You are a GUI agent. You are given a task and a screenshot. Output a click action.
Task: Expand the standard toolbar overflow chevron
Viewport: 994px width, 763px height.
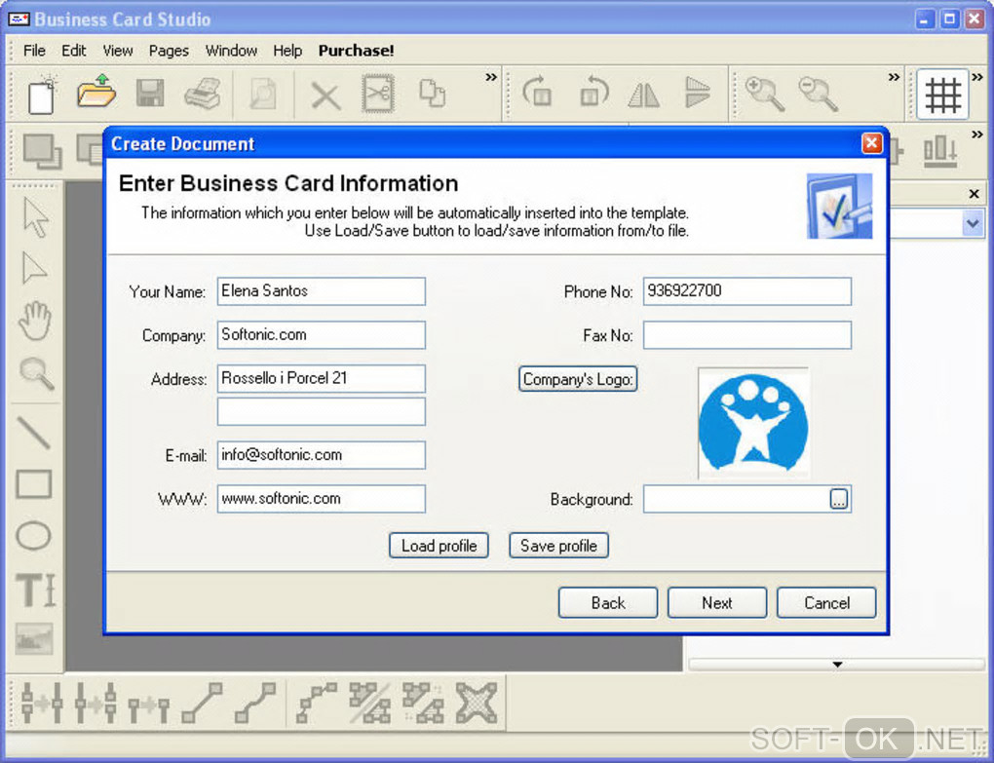pyautogui.click(x=490, y=77)
